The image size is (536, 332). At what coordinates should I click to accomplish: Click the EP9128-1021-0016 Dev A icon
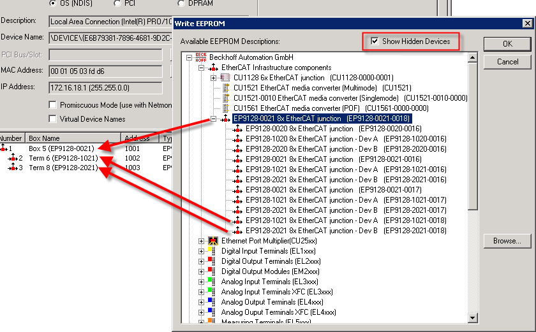237,170
